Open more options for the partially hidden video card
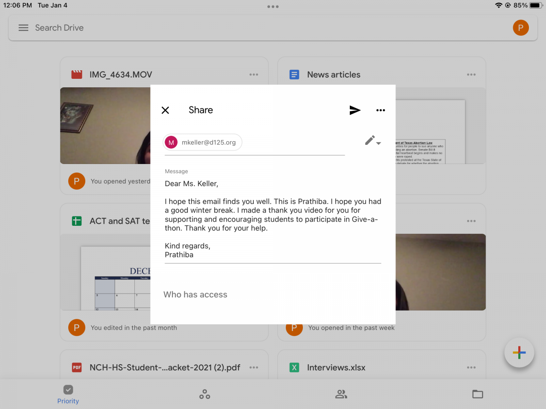The height and width of the screenshot is (409, 546). 471,221
